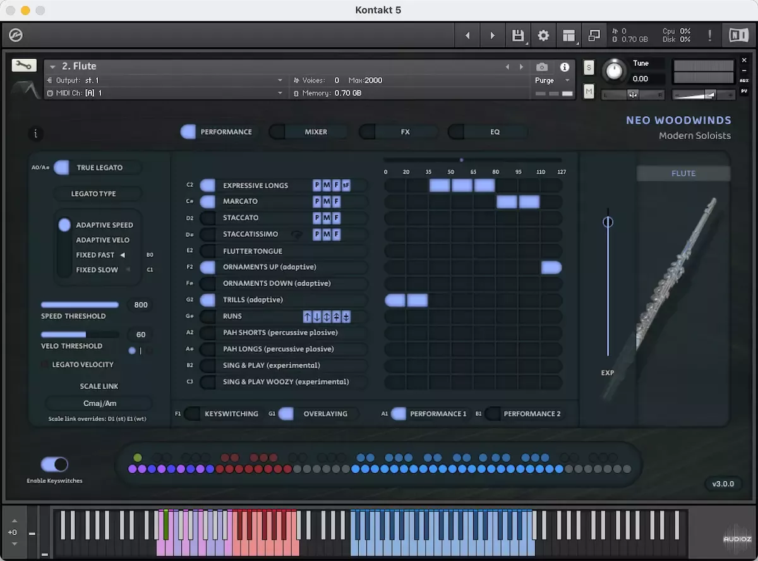Solo the instrument with S button

click(589, 67)
